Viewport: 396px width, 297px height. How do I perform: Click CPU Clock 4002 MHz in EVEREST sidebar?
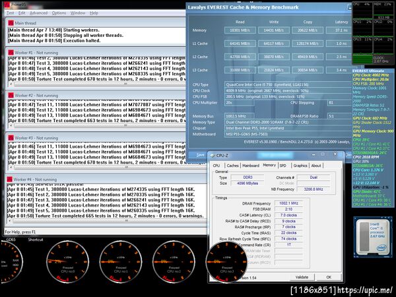coord(371,75)
